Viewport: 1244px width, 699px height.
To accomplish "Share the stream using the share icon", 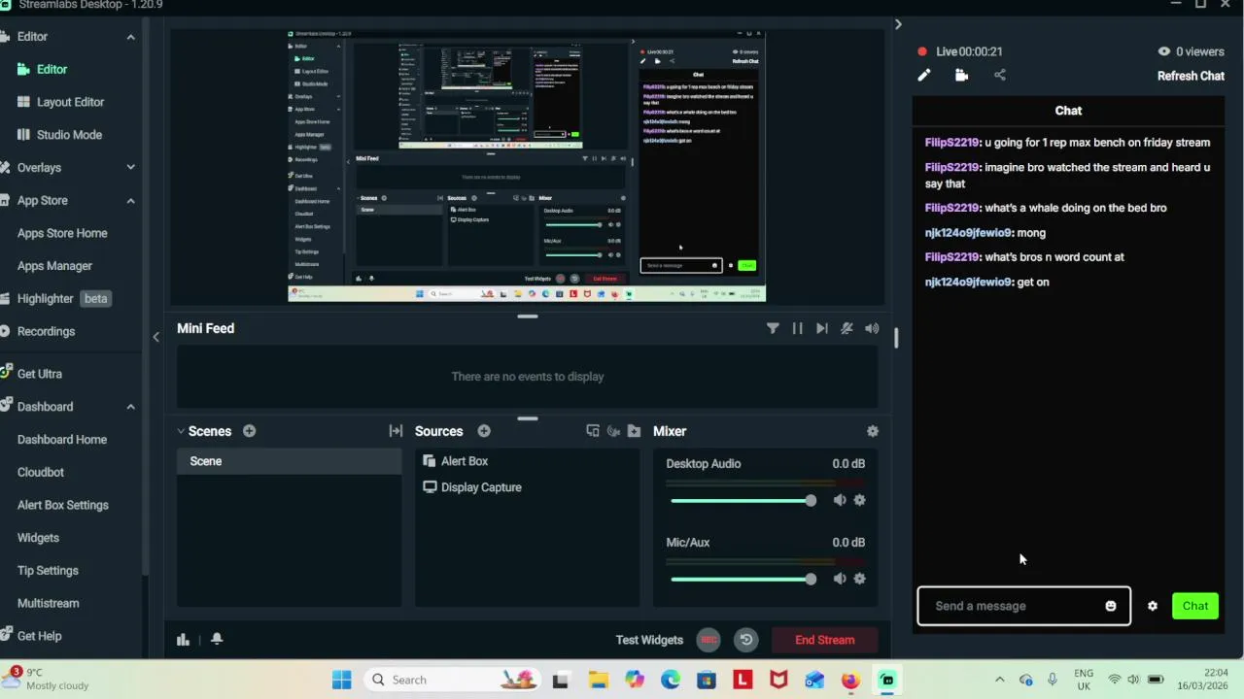I will [x=1000, y=75].
